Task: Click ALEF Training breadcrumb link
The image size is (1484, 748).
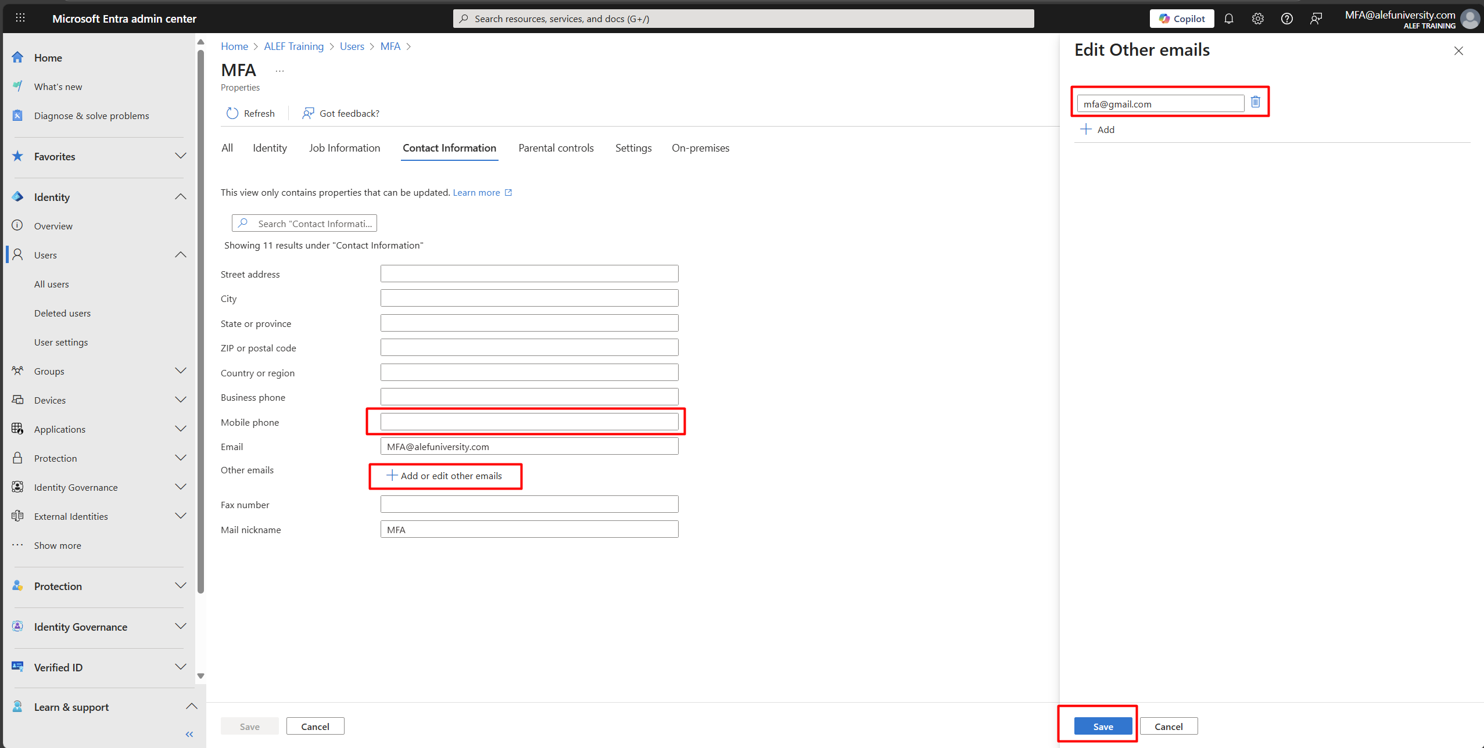Action: coord(293,46)
